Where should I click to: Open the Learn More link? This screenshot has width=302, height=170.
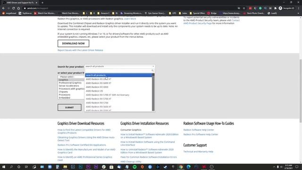[x=130, y=19]
